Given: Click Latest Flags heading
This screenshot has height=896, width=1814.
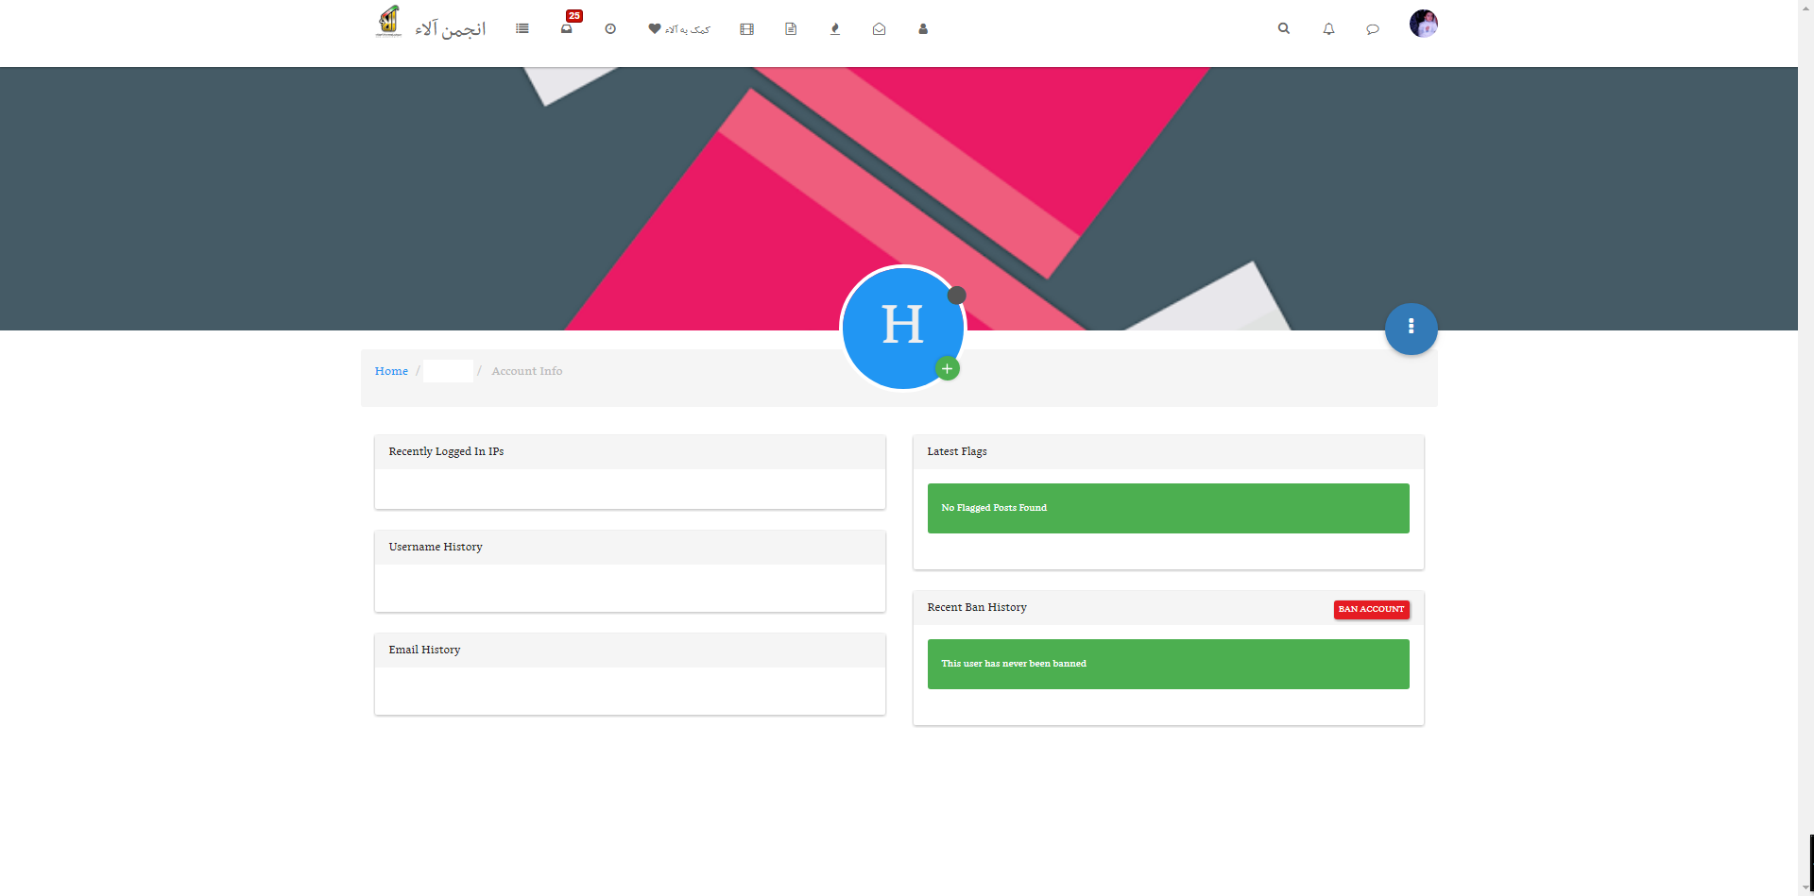Looking at the screenshot, I should click(x=957, y=451).
